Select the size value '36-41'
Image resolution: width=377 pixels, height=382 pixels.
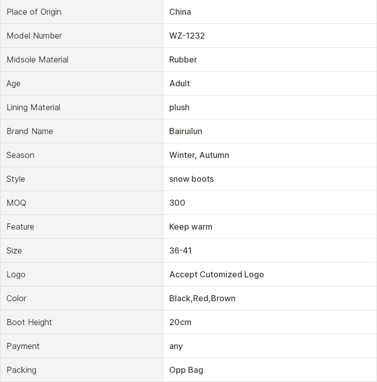coord(181,250)
